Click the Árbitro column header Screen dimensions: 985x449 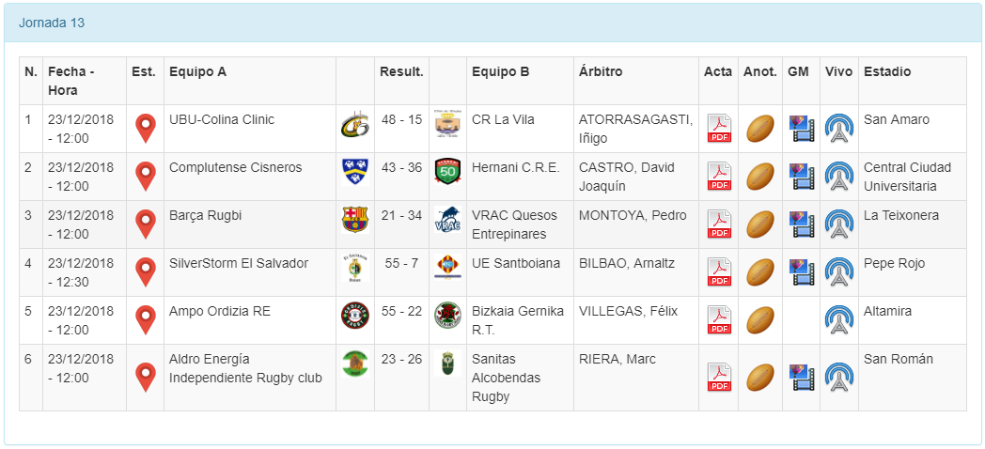601,71
